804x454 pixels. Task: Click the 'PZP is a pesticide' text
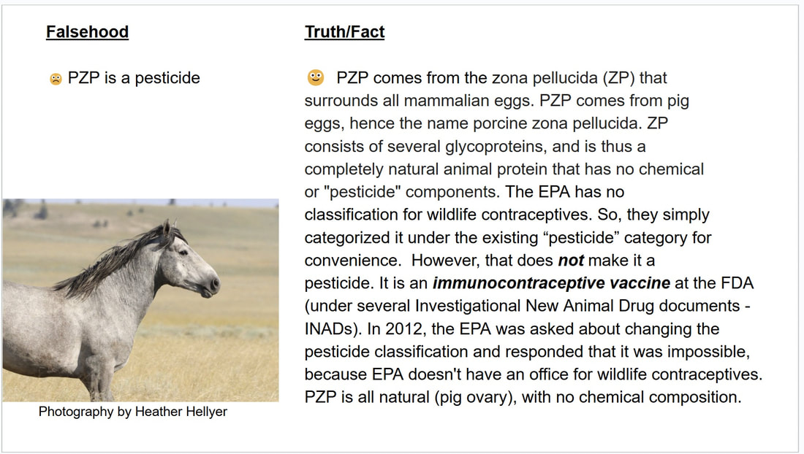[134, 78]
